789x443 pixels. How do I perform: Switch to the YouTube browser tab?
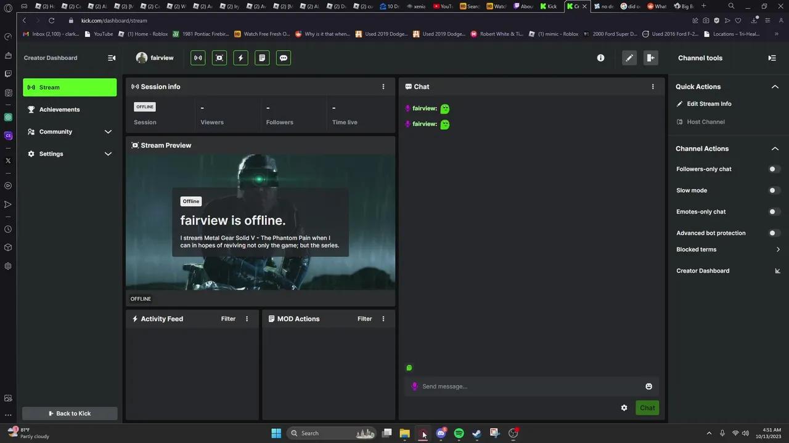(x=443, y=6)
